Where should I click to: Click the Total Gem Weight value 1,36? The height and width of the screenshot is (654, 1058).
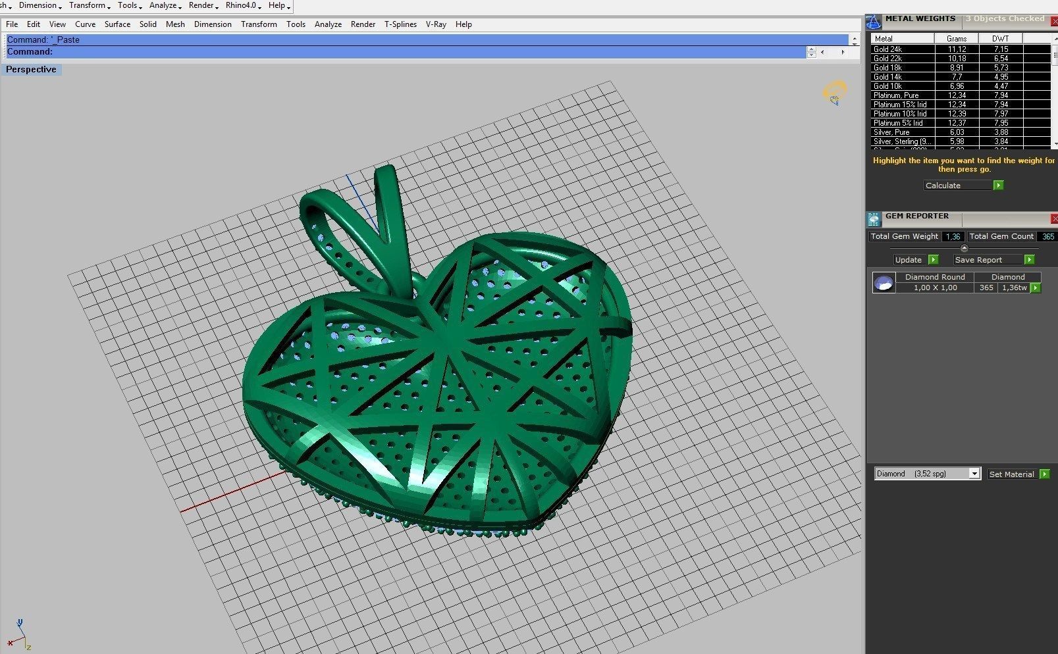click(953, 237)
